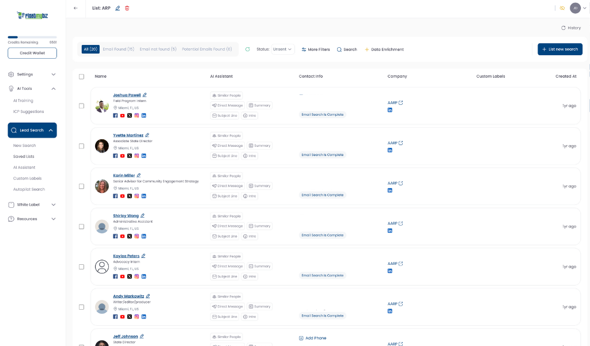Click the credits remaining progress bar
Screen dimensions: 590x346
click(x=32, y=37)
